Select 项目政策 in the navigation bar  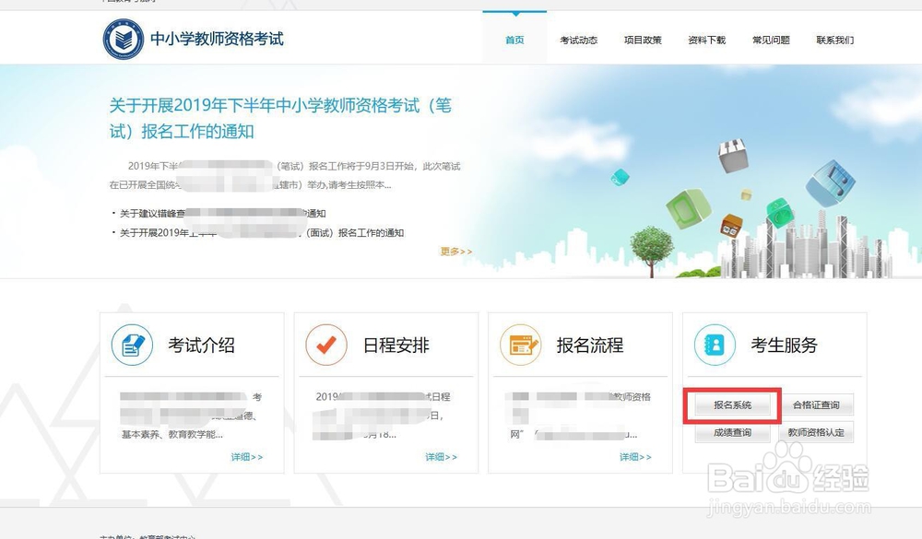tap(643, 40)
